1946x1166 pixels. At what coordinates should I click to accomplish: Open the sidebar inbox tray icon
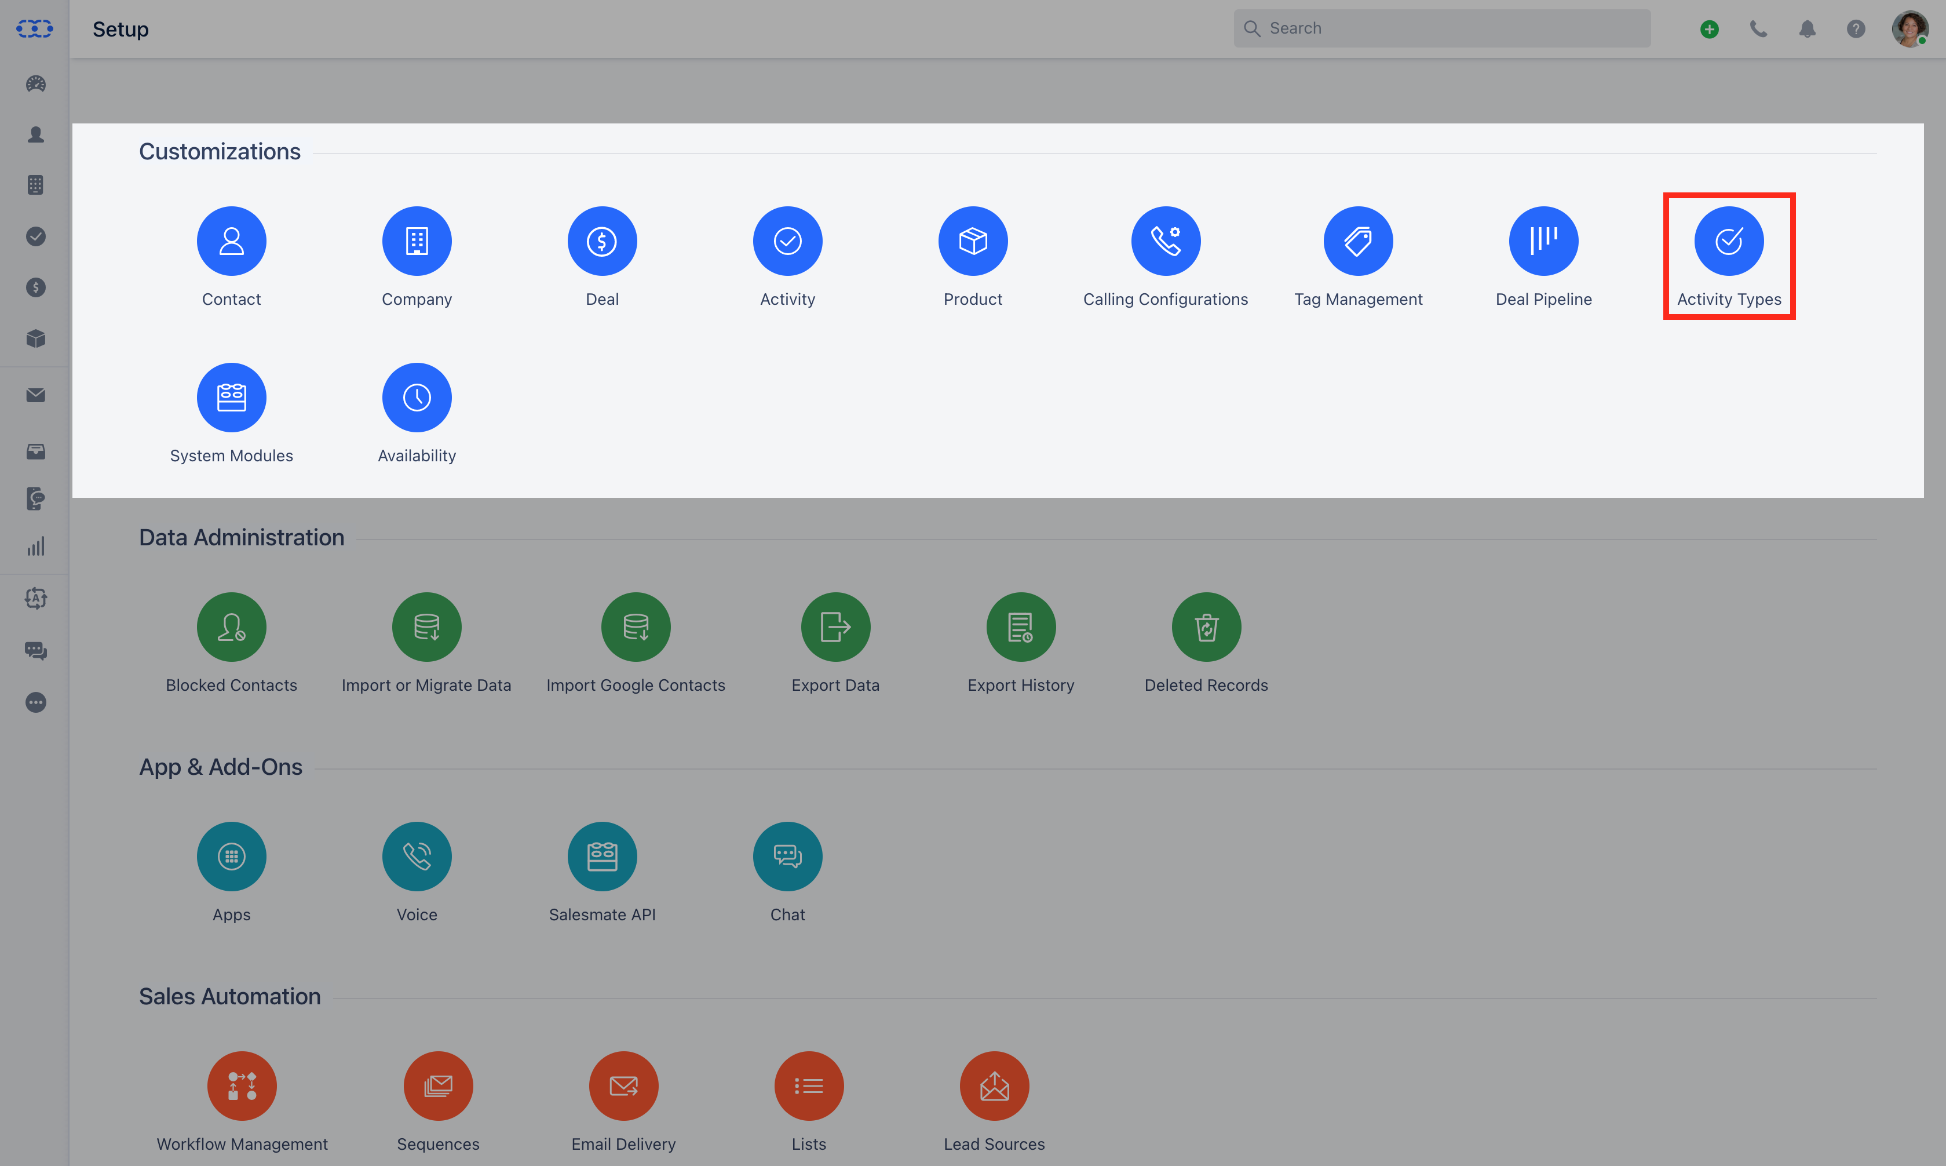35,451
